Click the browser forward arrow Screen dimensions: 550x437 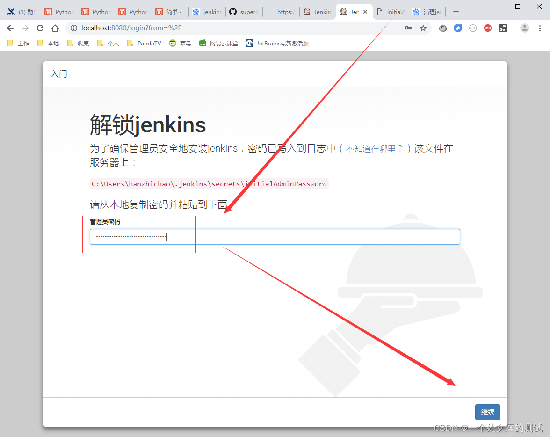pyautogui.click(x=25, y=28)
